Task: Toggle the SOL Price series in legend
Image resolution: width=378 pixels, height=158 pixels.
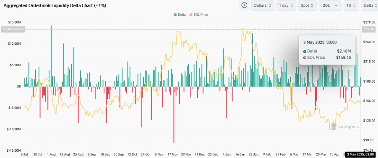Action: click(199, 15)
